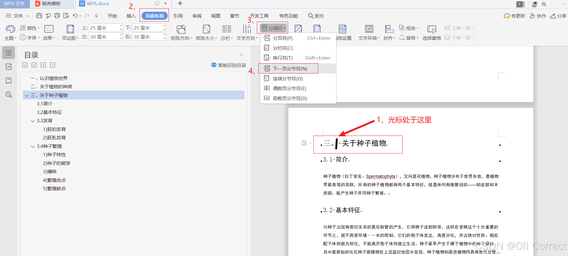
Task: Click the 智能识别目录 smart recognize button
Action: pyautogui.click(x=229, y=65)
